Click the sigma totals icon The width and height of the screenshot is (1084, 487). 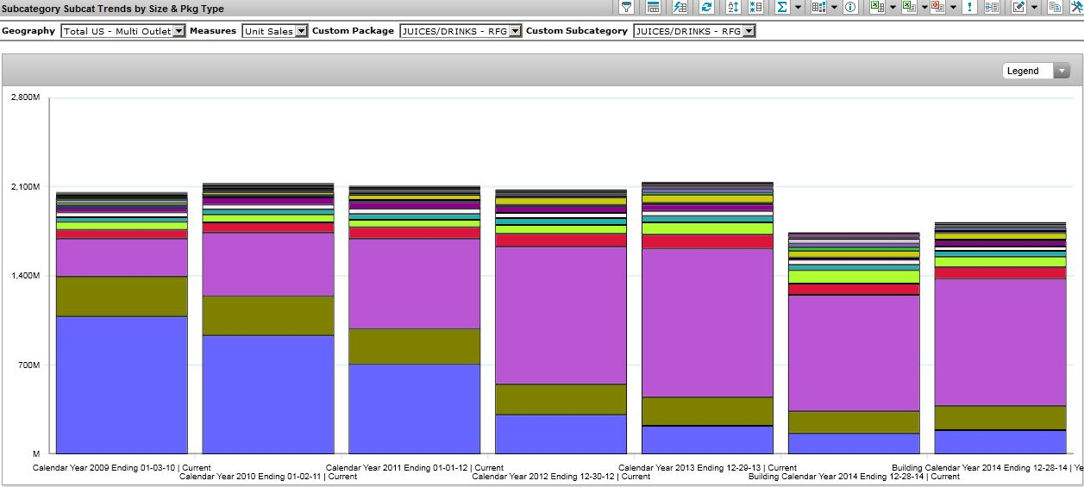pos(781,8)
